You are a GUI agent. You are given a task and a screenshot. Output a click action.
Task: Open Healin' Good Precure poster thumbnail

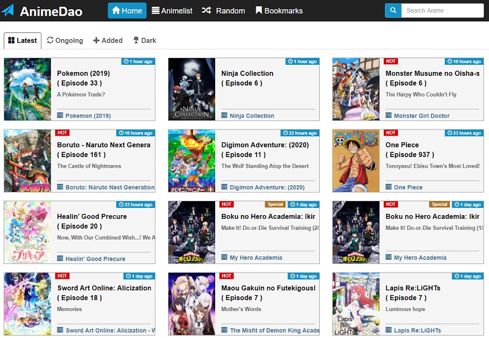28,232
